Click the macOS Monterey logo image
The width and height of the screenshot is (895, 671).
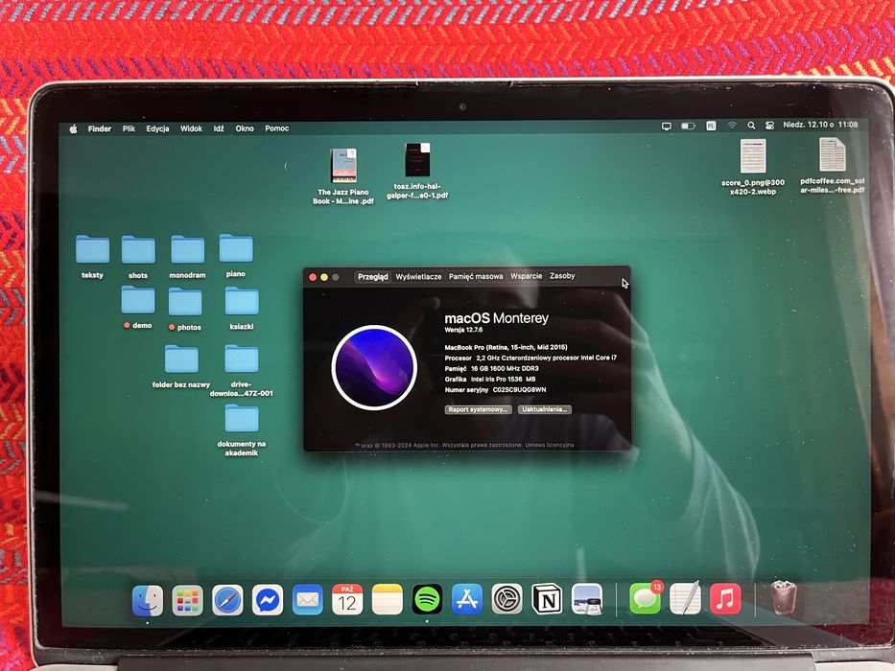tap(374, 367)
